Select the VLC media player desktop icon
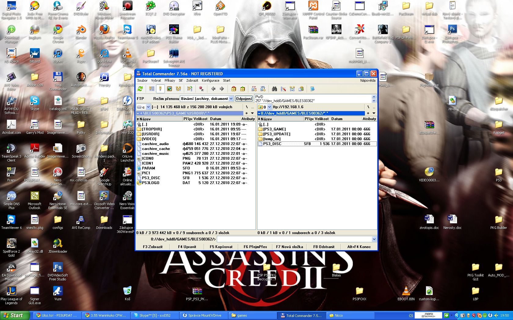Viewport: 513px width, 320px height. click(127, 58)
